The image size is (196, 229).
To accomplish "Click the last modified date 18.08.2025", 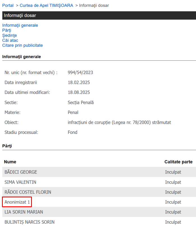I will pyautogui.click(x=79, y=93).
